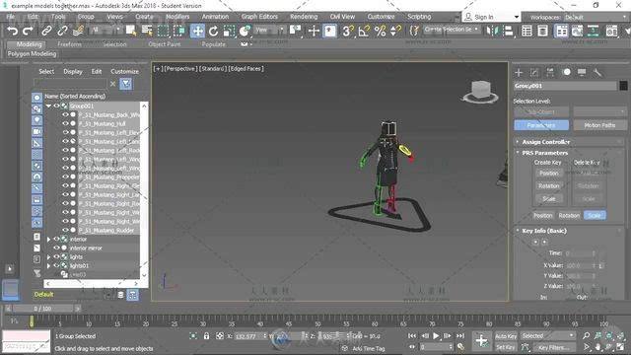
Task: Click Create Key Rotation button
Action: coord(549,186)
